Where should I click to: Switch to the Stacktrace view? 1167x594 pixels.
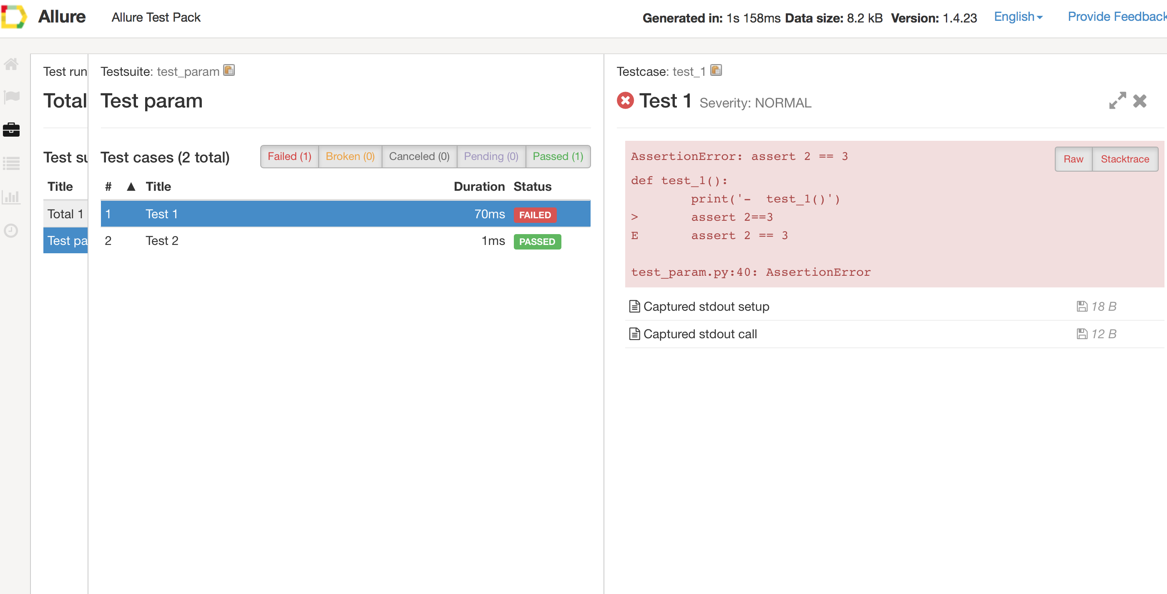(x=1124, y=159)
